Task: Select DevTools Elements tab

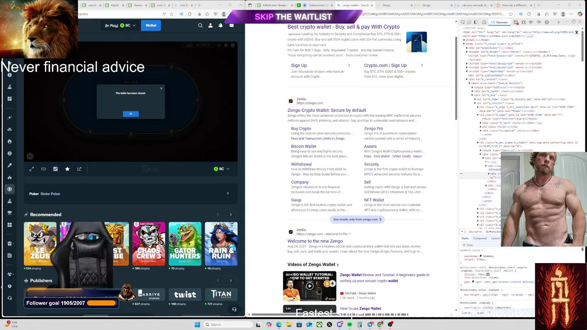Action: pos(499,22)
